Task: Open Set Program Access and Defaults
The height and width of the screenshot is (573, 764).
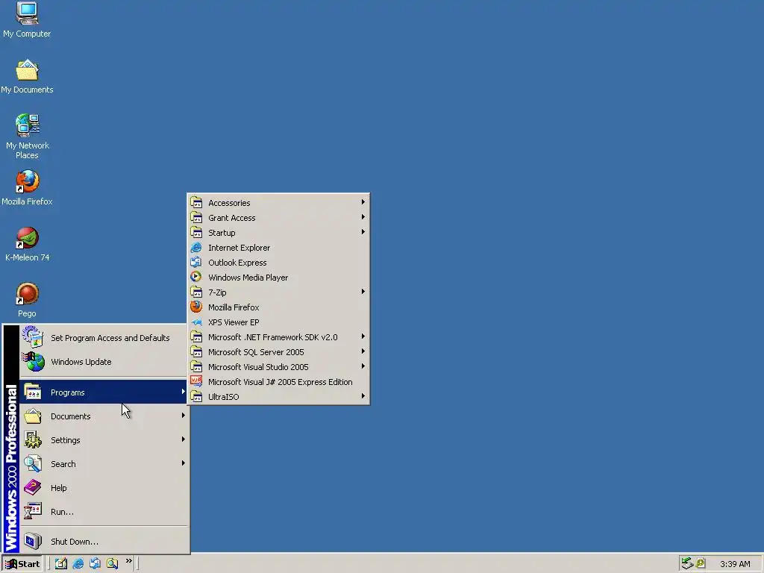Action: tap(104, 338)
